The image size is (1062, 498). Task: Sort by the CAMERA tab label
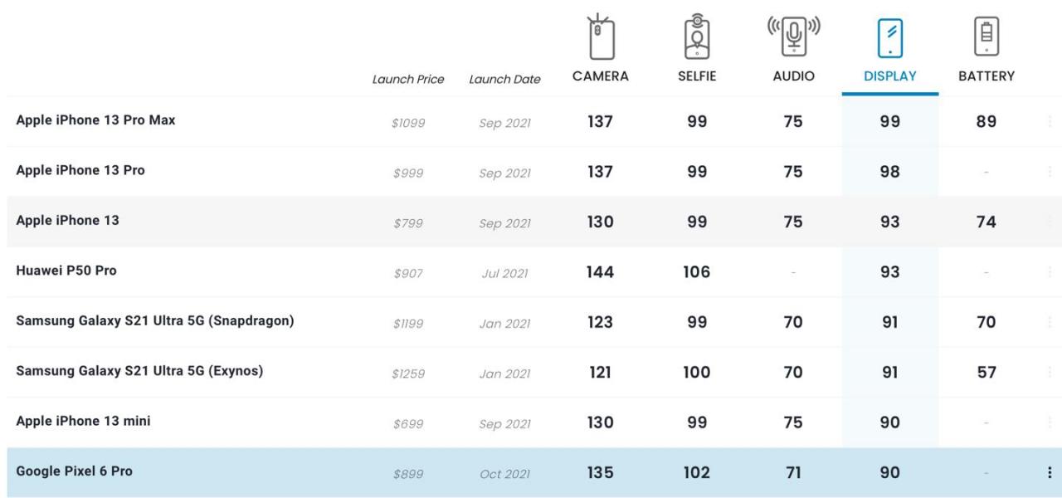pos(600,76)
